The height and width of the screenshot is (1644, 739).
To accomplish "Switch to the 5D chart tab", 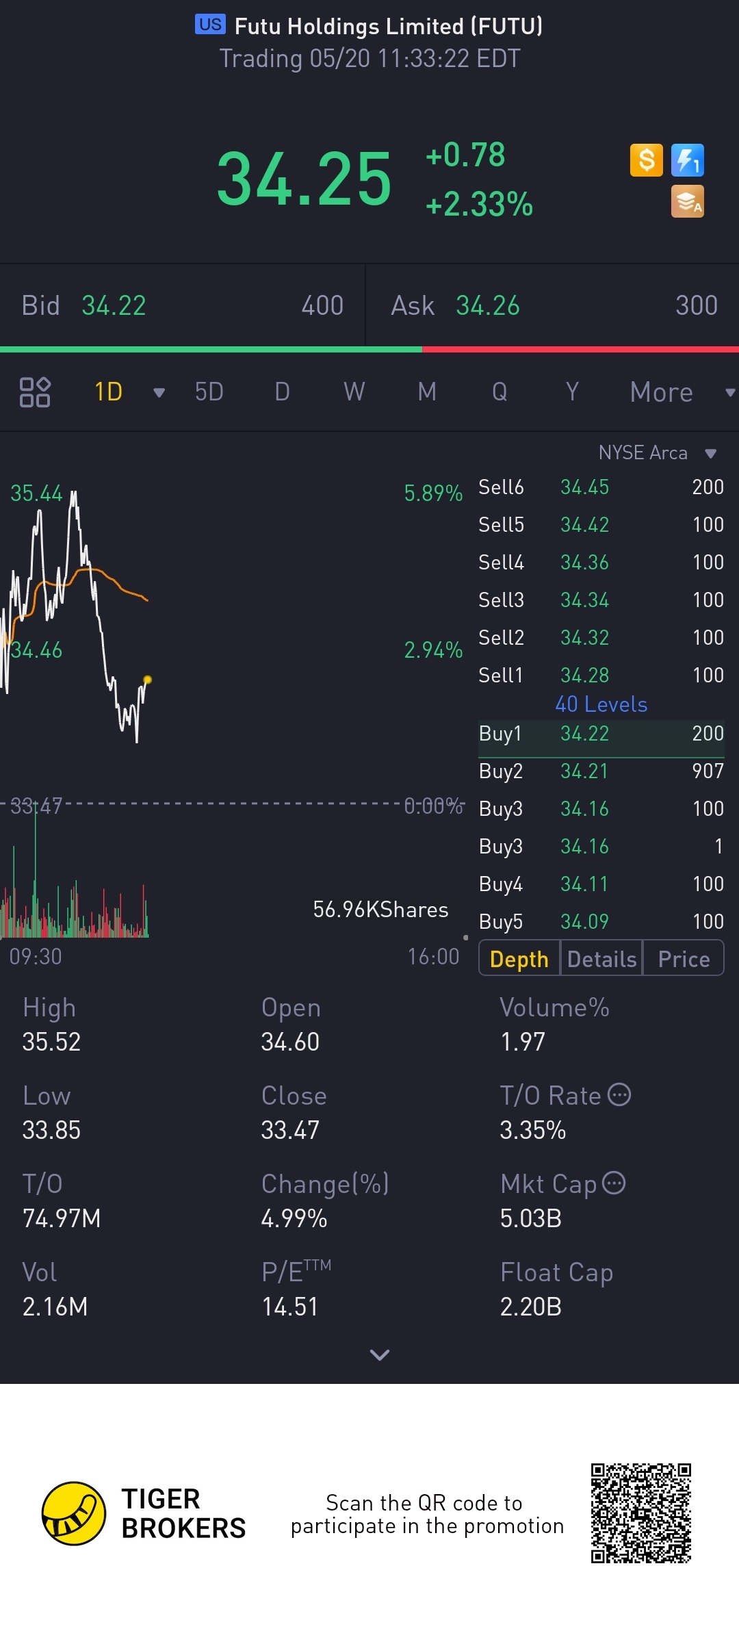I will click(x=209, y=392).
